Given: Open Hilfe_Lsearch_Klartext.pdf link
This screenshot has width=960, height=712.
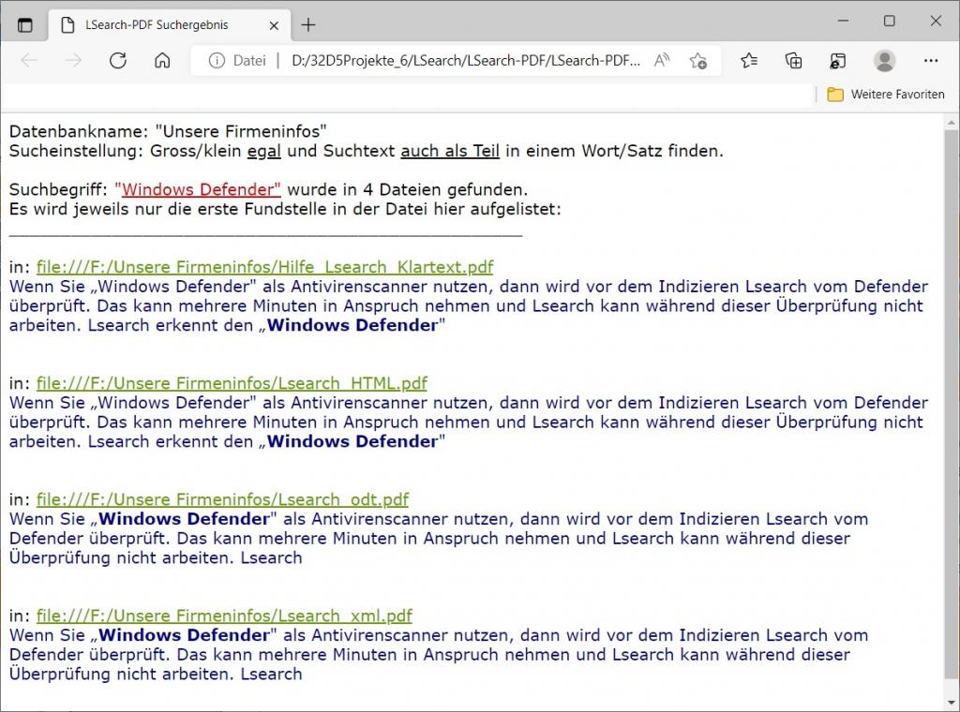Looking at the screenshot, I should pos(264,267).
